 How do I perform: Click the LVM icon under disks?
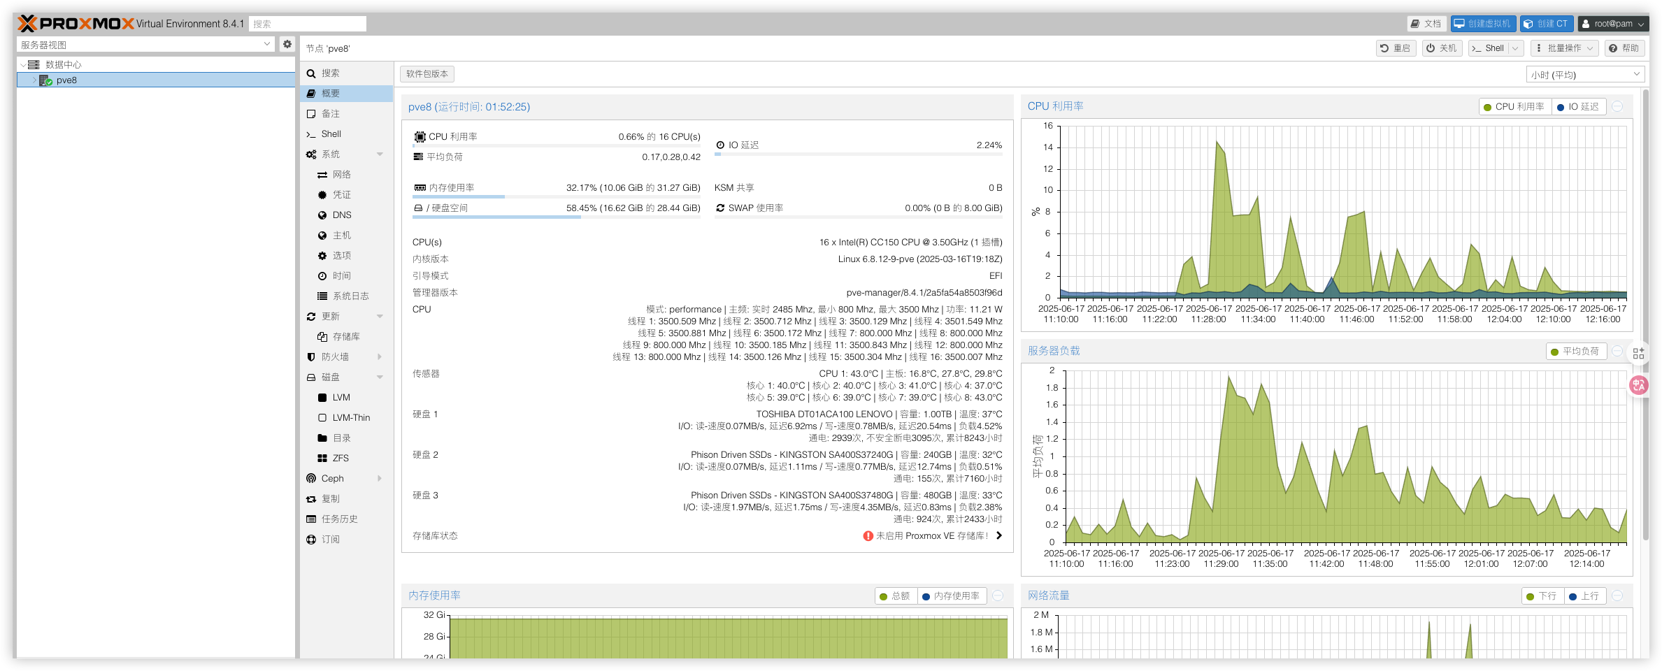coord(322,398)
